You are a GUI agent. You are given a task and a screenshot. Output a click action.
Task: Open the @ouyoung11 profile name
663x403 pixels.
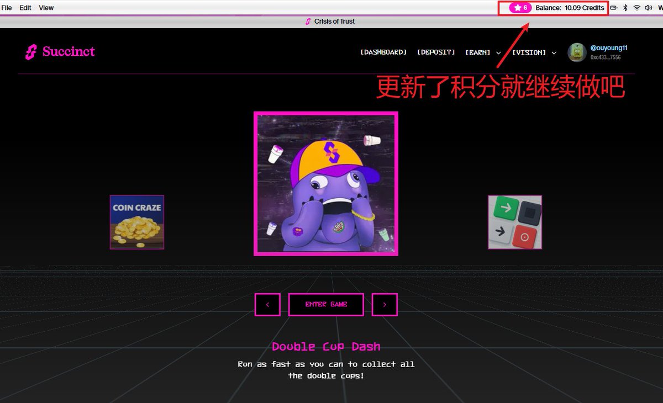pos(609,48)
